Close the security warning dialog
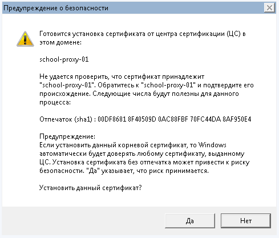This screenshot has height=238, width=279. (x=269, y=8)
